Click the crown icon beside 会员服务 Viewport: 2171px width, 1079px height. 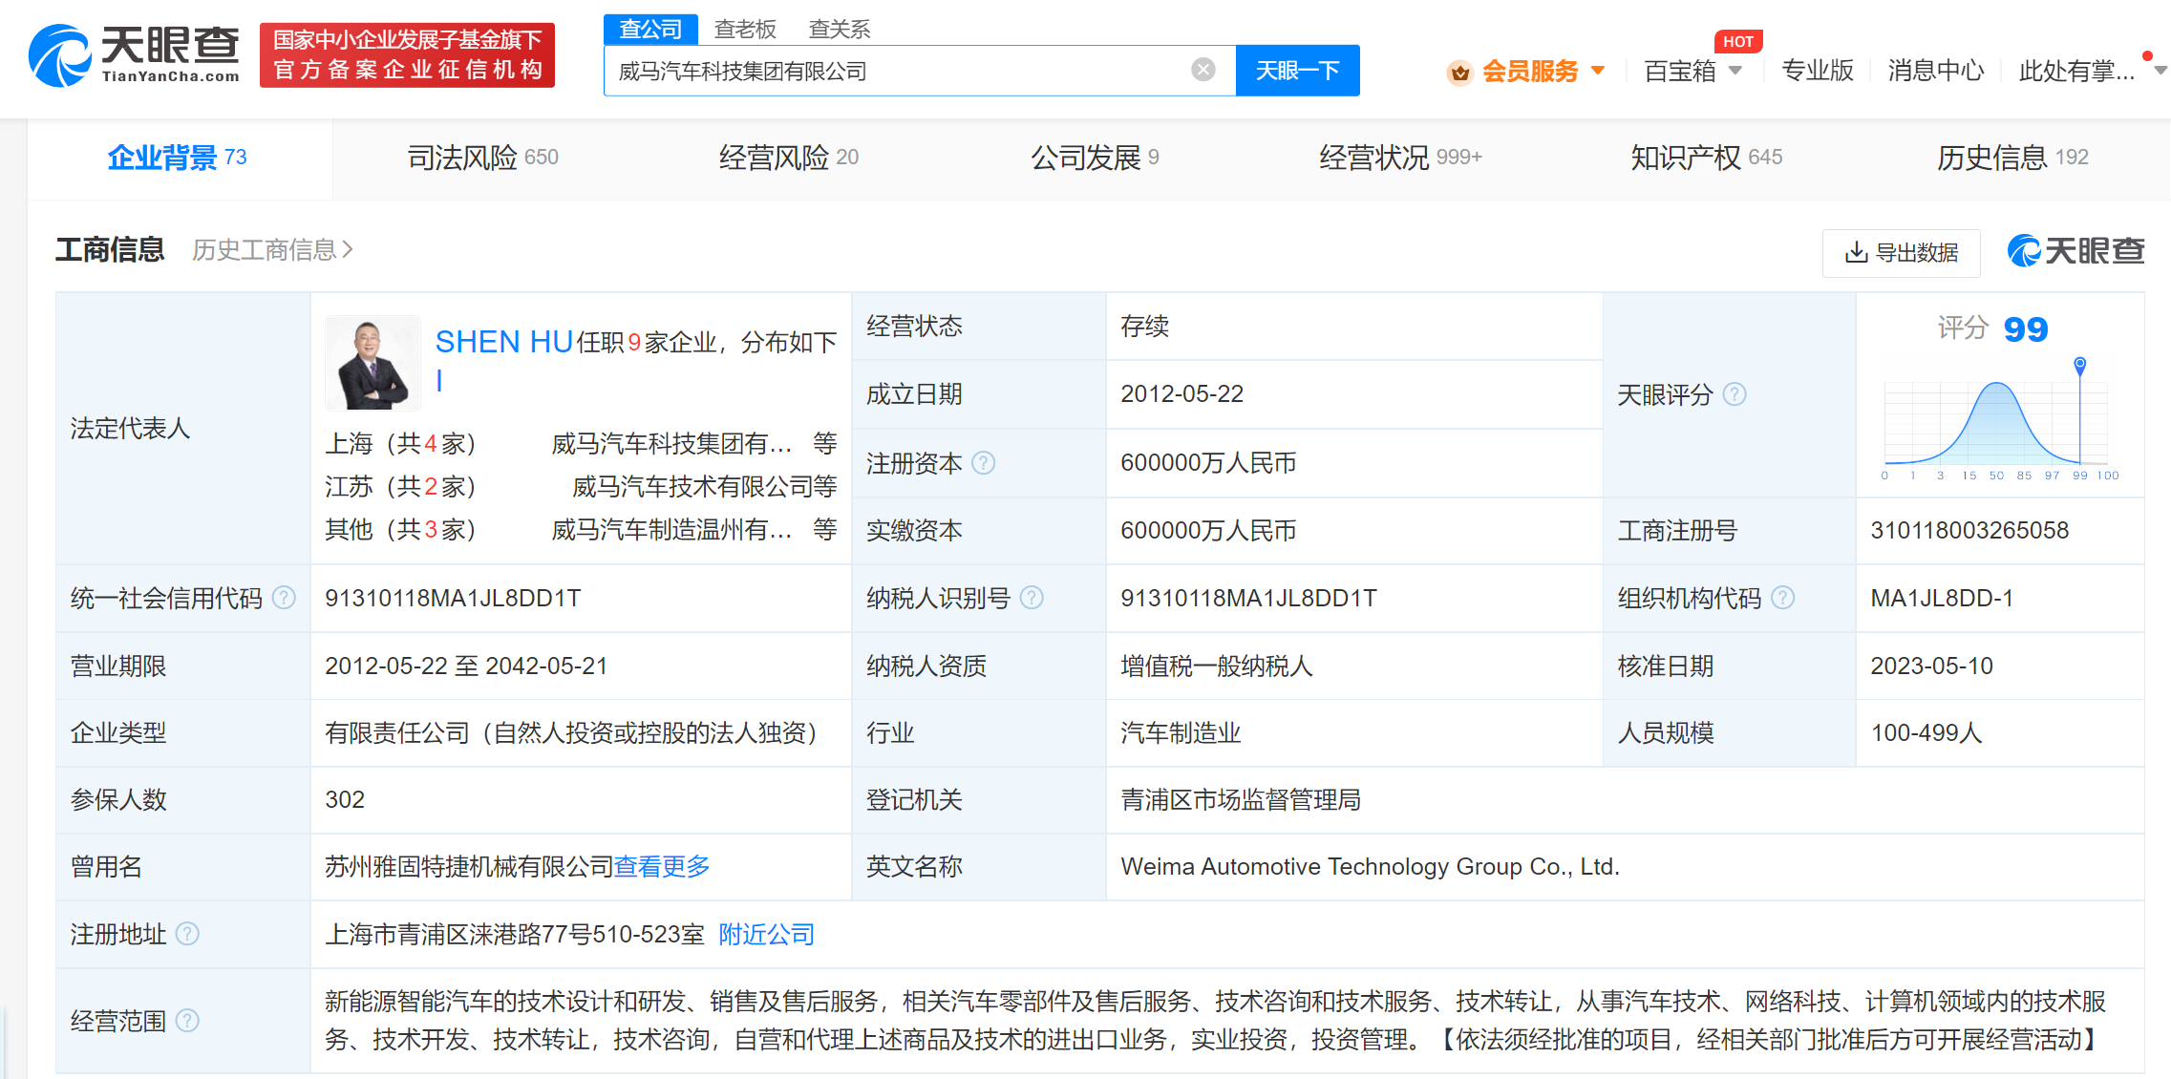1459,72
